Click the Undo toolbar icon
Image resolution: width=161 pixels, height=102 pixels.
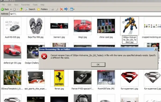(x=66, y=9)
